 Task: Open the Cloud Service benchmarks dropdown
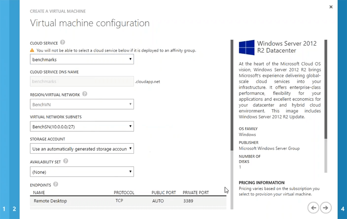tap(82, 59)
